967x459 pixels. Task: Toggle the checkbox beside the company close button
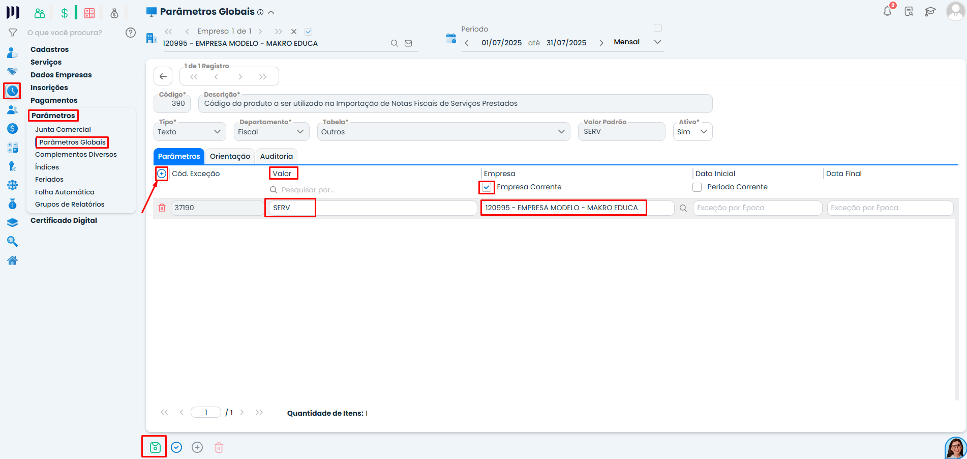tap(308, 31)
